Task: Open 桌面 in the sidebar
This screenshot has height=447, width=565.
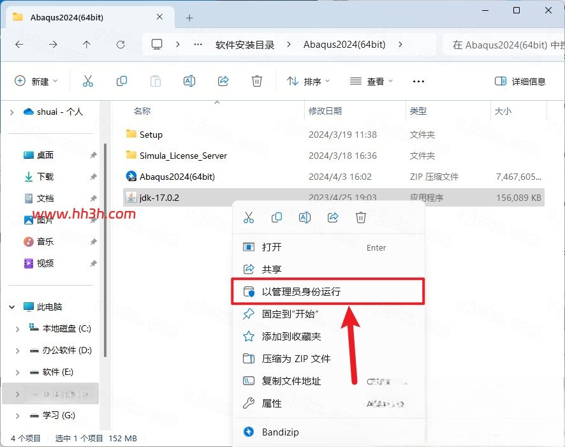Action: click(x=45, y=155)
